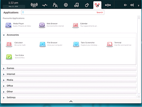Click the red Search button
The image size is (142, 107).
(100, 13)
